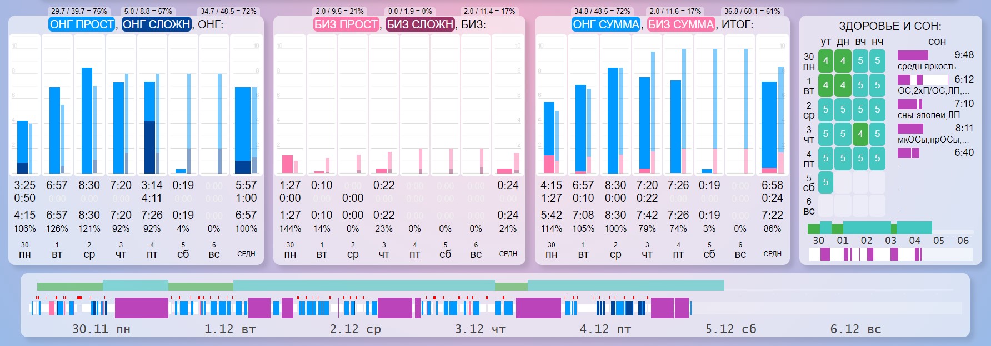
Task: Click the БИЗ СУММА badge
Action: point(681,24)
